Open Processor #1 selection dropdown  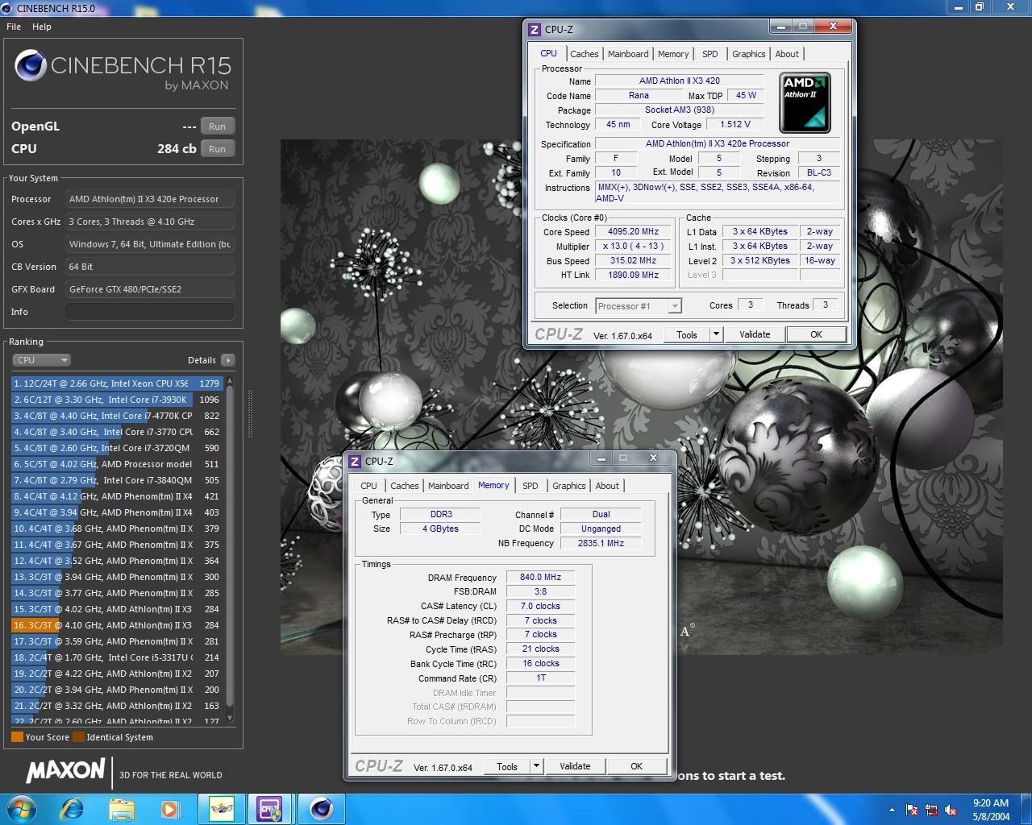(x=639, y=306)
